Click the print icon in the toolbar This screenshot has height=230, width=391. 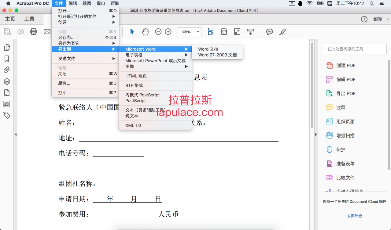coord(34,31)
